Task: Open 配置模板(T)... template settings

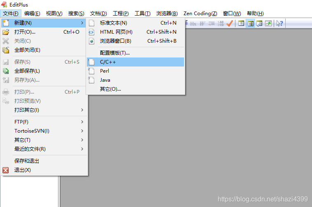Action: (x=135, y=53)
